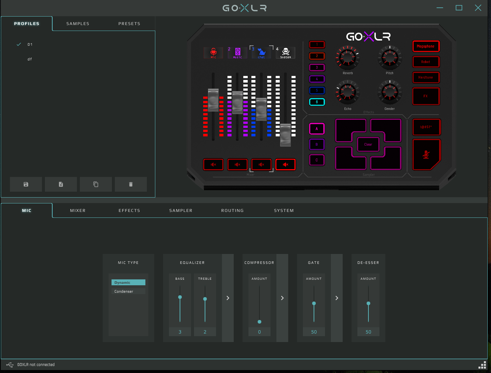Switch to the Routing tab
The width and height of the screenshot is (491, 373).
(x=232, y=210)
